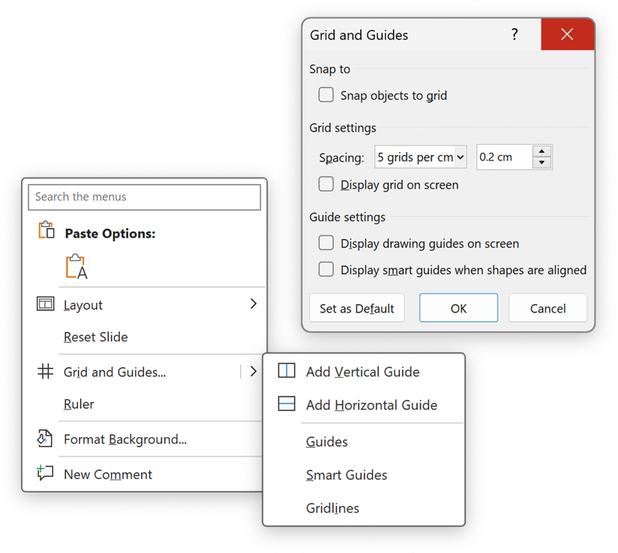Choose Smart Guides in the submenu

pyautogui.click(x=346, y=475)
